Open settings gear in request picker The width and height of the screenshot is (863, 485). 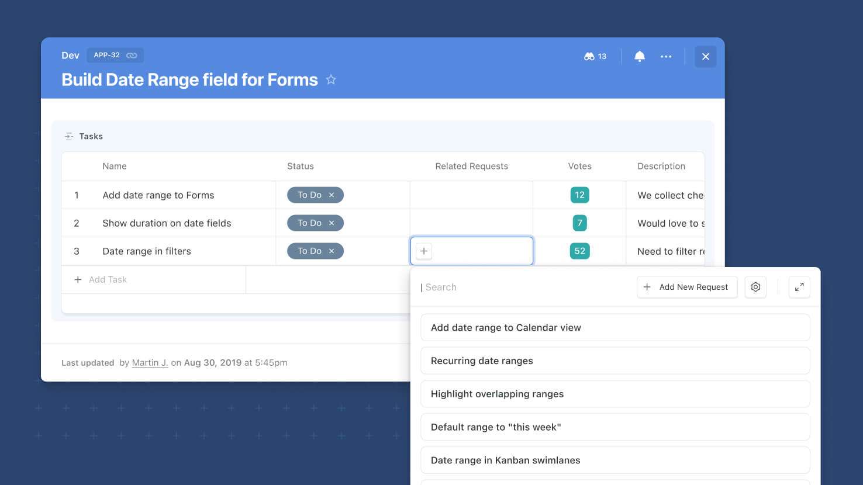click(755, 287)
